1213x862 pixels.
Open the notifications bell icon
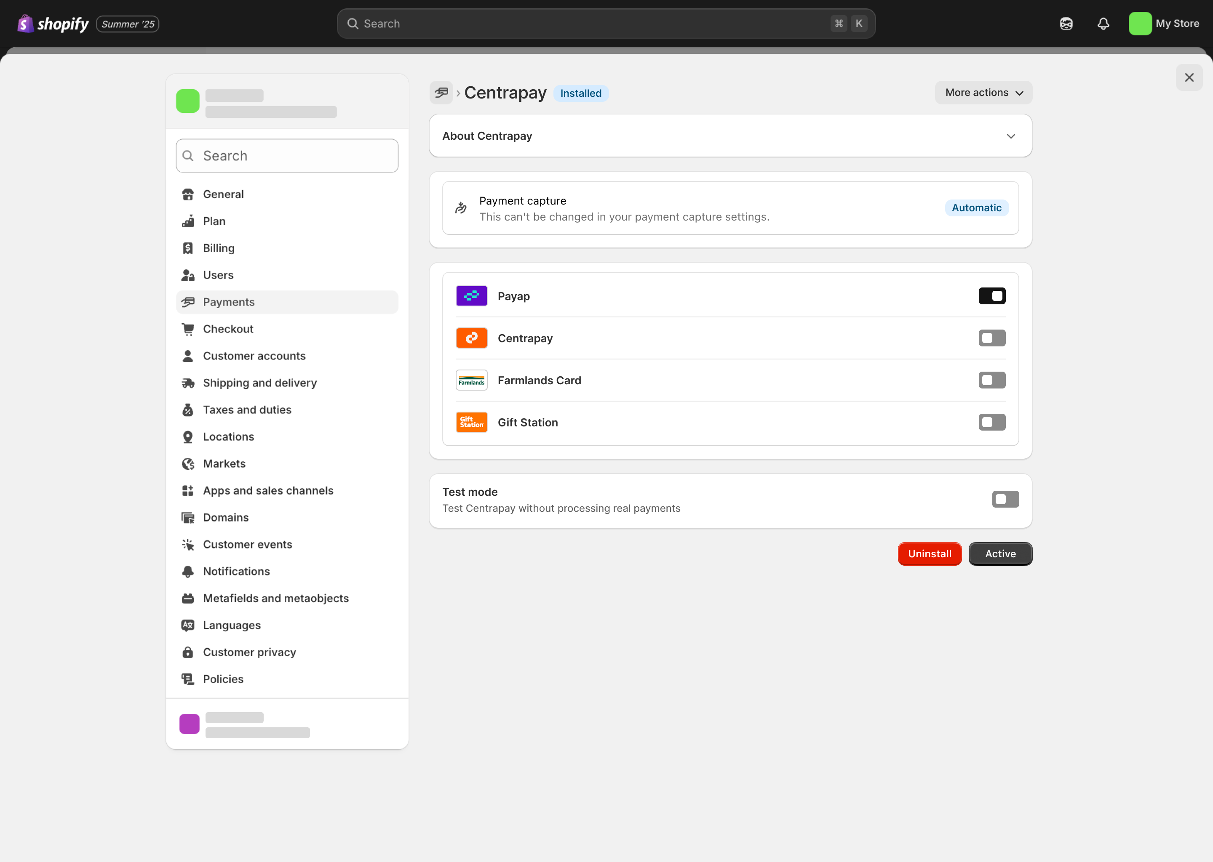click(1103, 23)
